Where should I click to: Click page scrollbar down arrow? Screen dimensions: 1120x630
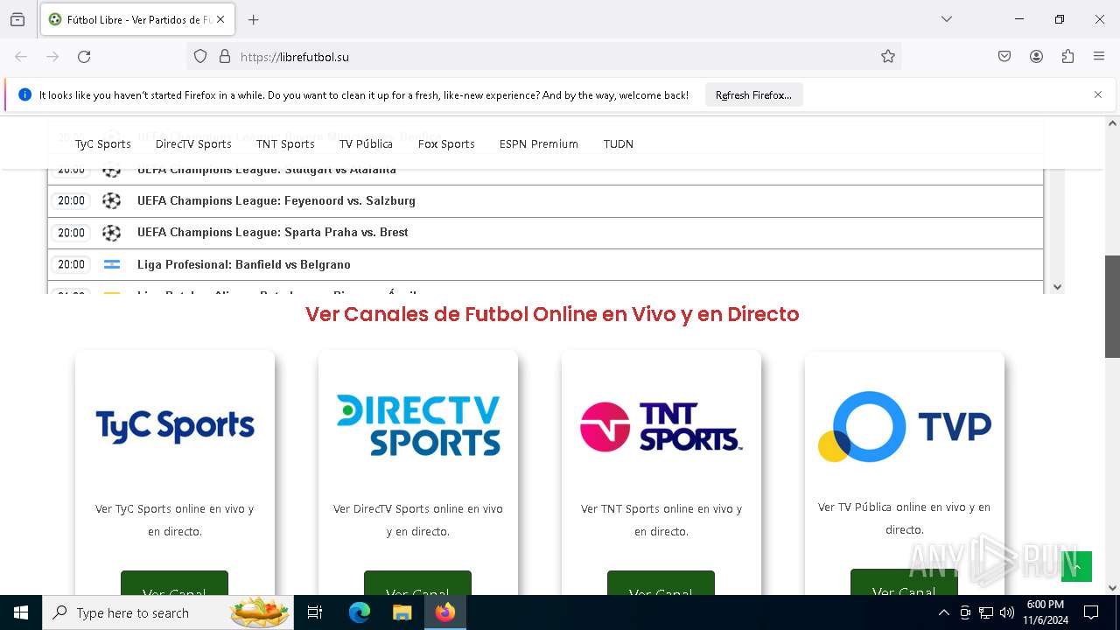click(1112, 588)
